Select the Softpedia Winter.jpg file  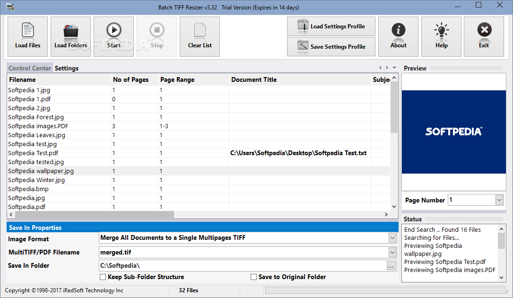tap(199, 180)
